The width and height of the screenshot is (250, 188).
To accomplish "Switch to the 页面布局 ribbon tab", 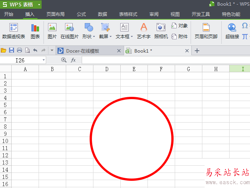I will coord(55,14).
